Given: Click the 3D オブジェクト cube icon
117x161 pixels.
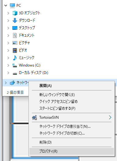Looking at the screenshot, I should 15,13.
